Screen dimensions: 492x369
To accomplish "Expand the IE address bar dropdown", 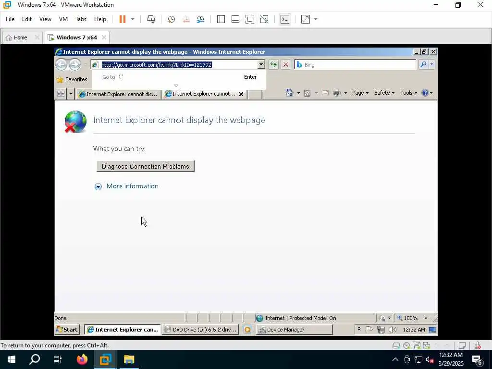I will (x=261, y=65).
